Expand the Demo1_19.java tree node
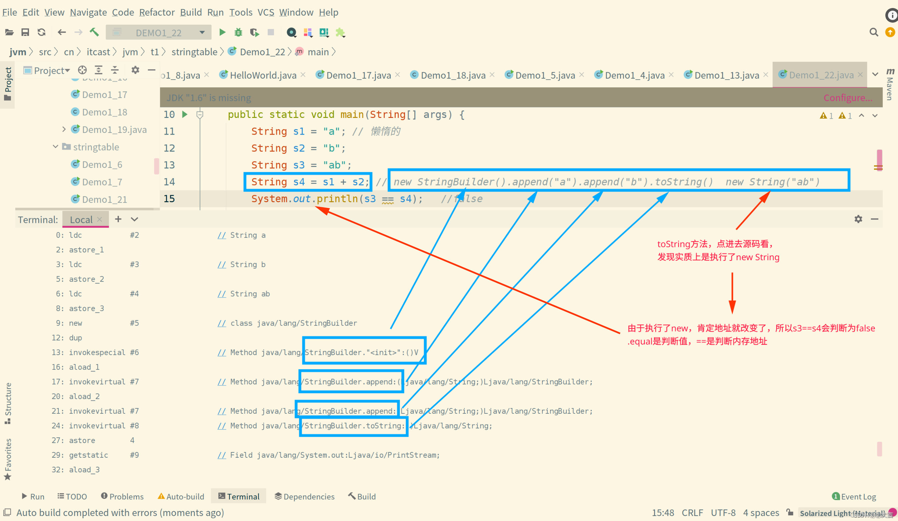The width and height of the screenshot is (898, 521). 64,129
